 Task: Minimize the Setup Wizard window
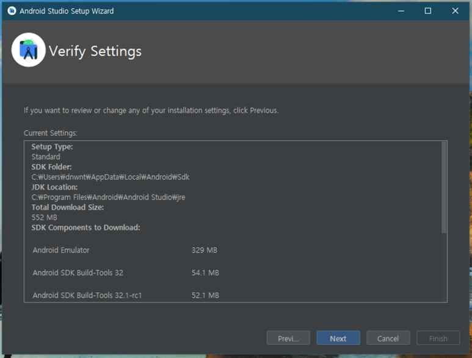point(401,11)
